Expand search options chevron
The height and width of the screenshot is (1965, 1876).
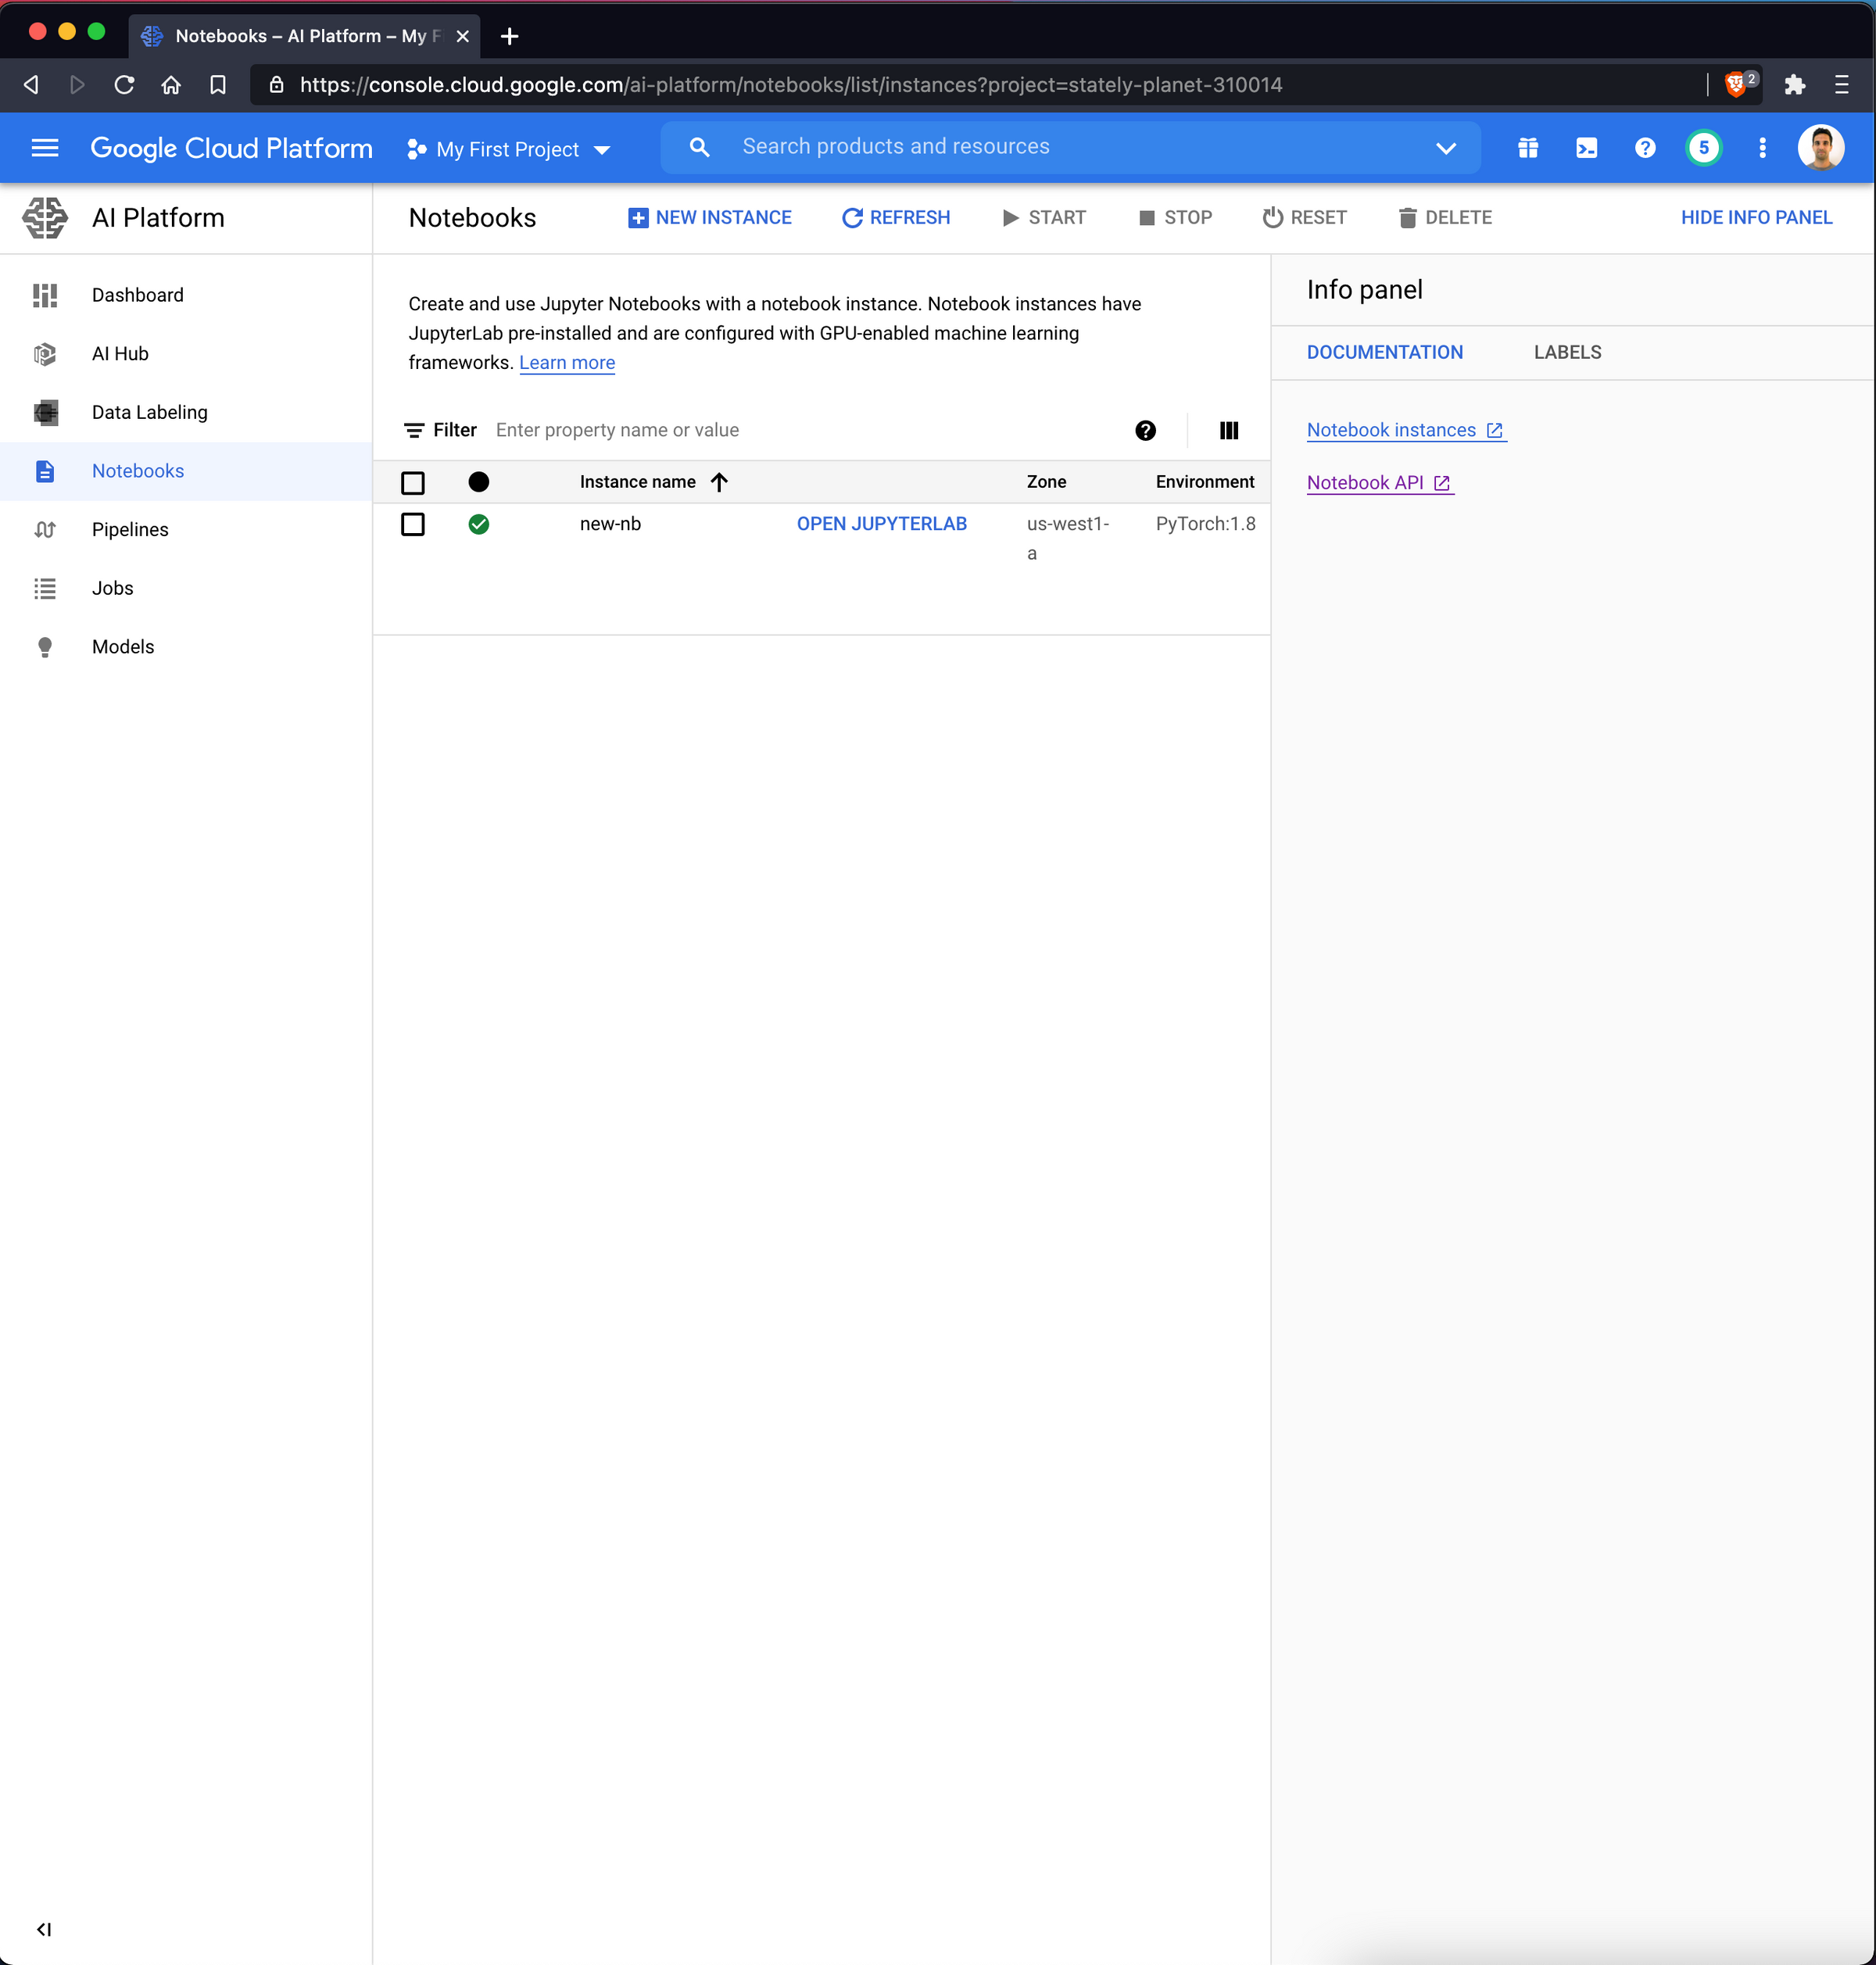pyautogui.click(x=1445, y=148)
